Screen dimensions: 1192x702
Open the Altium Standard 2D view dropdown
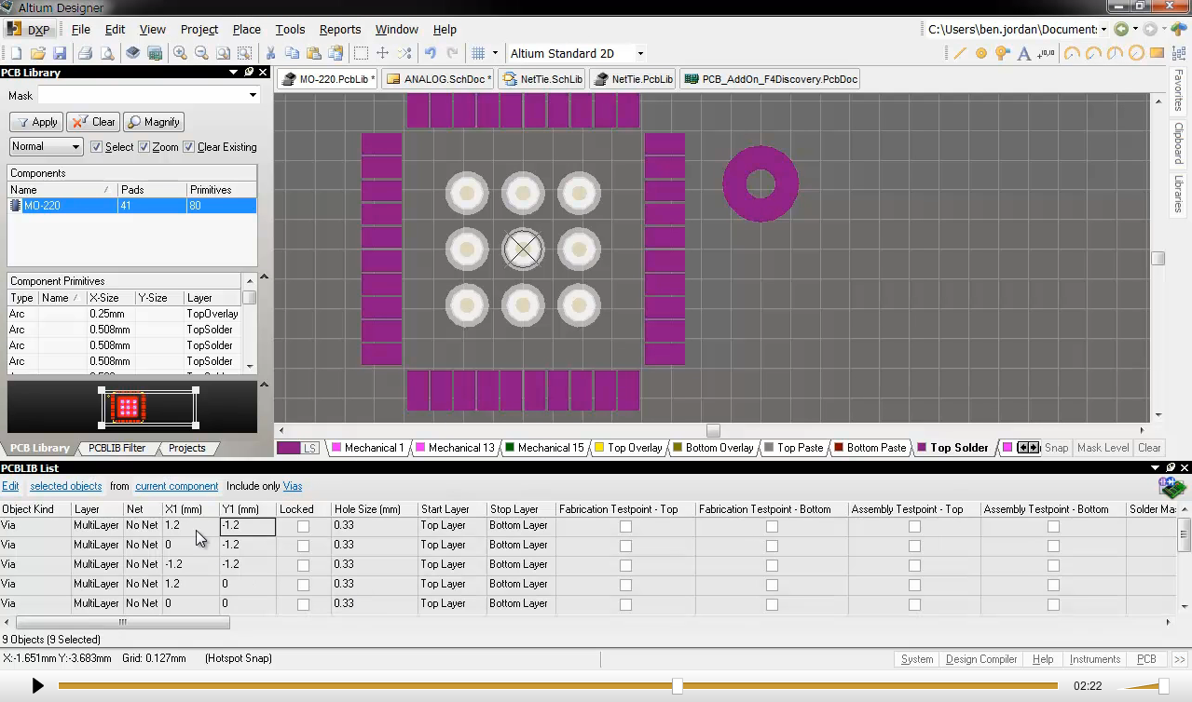pyautogui.click(x=640, y=53)
